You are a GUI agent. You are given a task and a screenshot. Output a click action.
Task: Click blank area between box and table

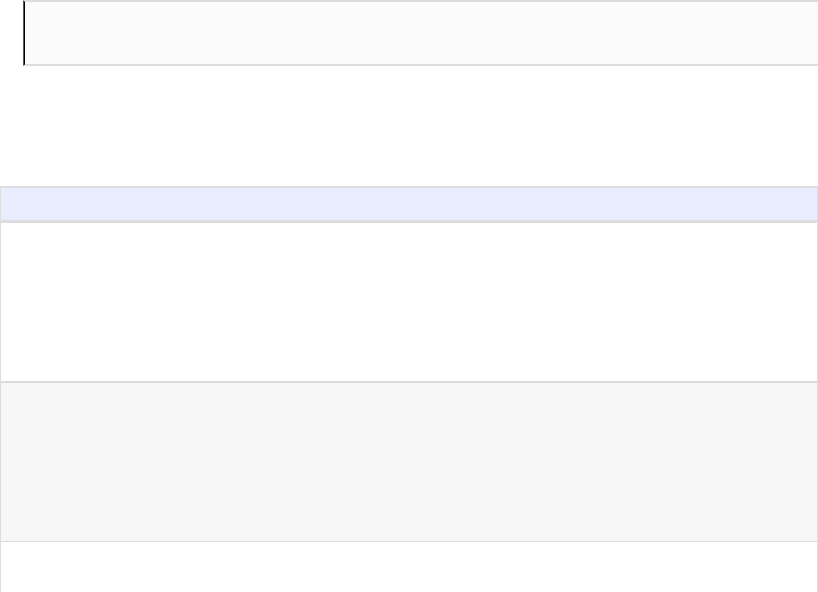click(x=409, y=125)
